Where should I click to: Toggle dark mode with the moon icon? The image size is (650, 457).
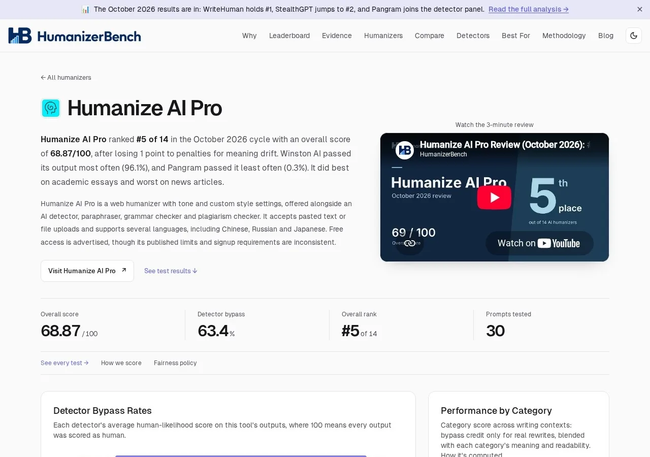tap(634, 36)
